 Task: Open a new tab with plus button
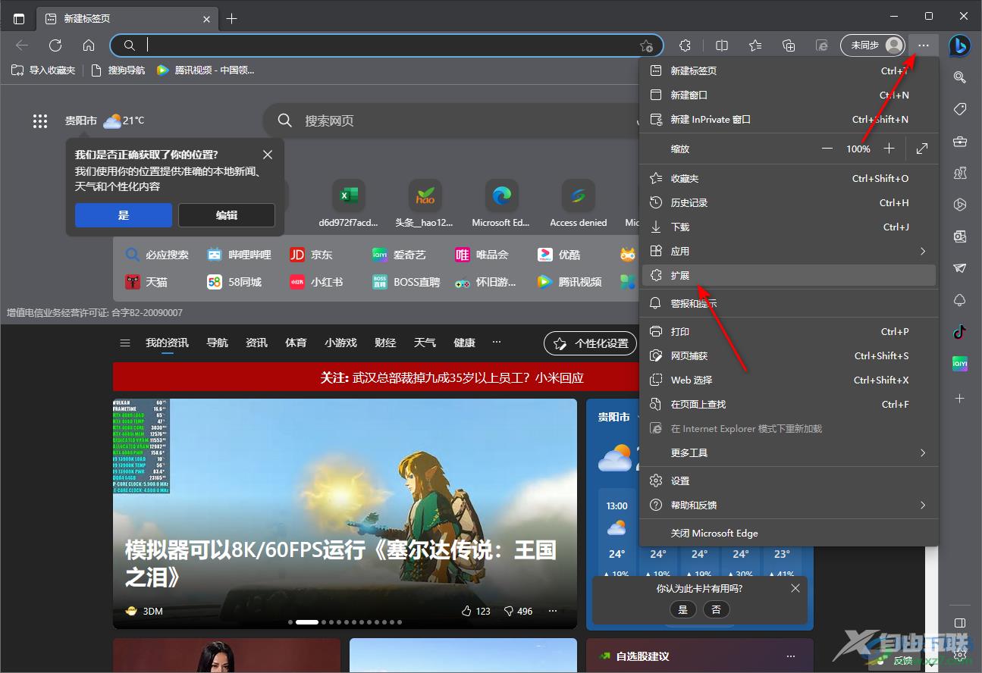coord(232,18)
